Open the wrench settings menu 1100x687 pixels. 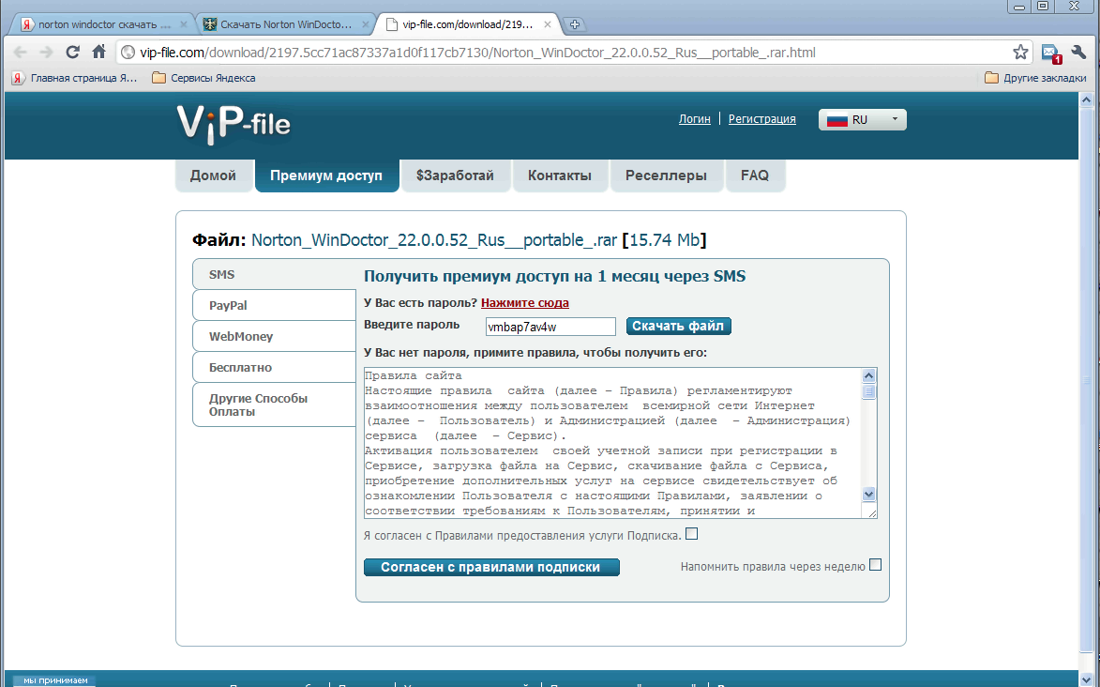coord(1079,52)
